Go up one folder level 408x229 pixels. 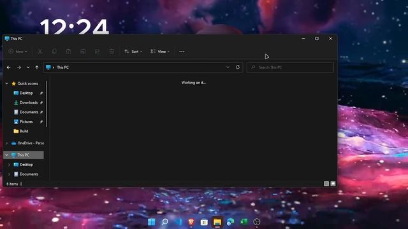pyautogui.click(x=37, y=67)
